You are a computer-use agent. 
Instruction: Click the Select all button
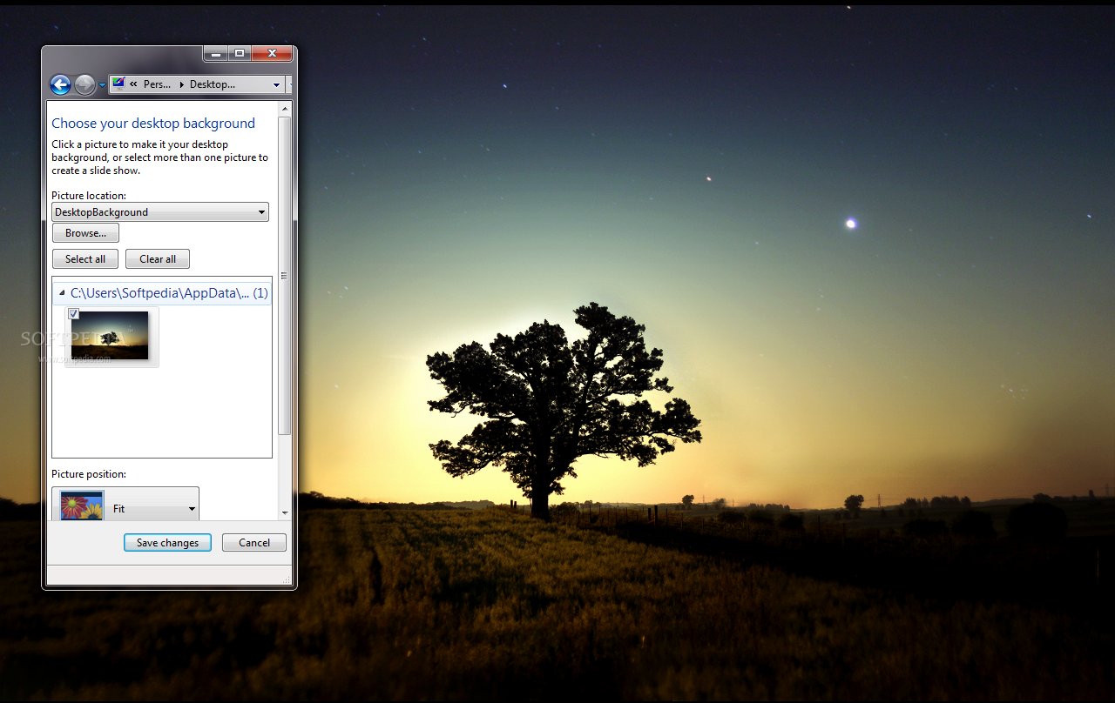[85, 259]
